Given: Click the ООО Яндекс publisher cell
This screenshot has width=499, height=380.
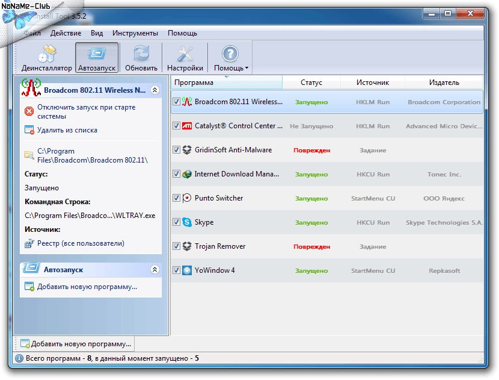Looking at the screenshot, I should click(x=444, y=198).
